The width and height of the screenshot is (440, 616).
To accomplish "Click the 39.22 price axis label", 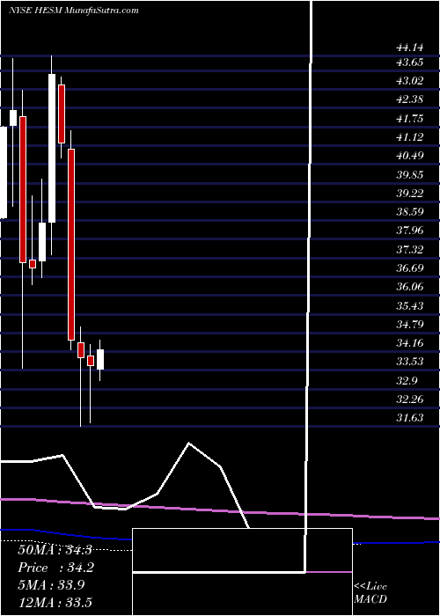I will (410, 193).
